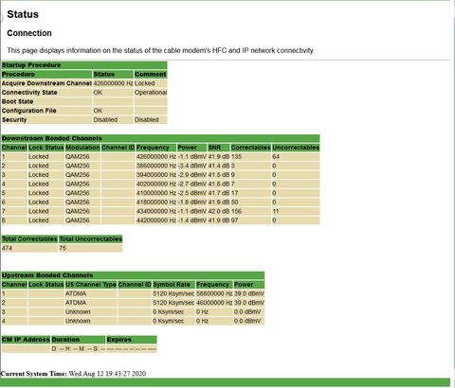Select downstream frequency 434000000 Hz

(156, 211)
